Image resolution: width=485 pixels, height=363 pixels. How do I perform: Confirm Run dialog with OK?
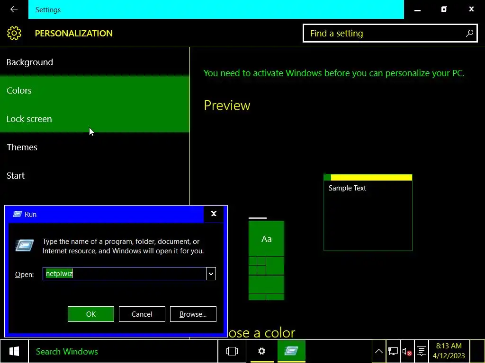91,314
